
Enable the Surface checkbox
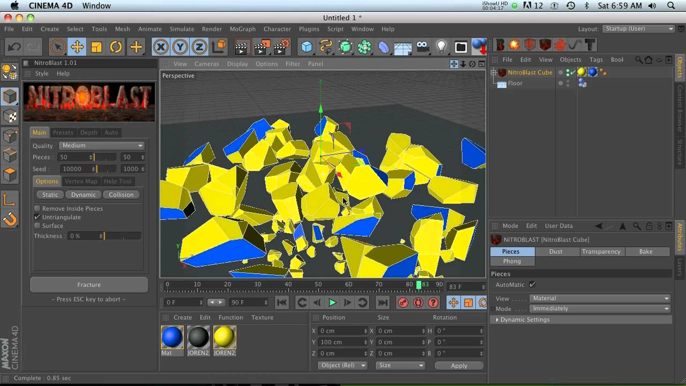click(38, 226)
